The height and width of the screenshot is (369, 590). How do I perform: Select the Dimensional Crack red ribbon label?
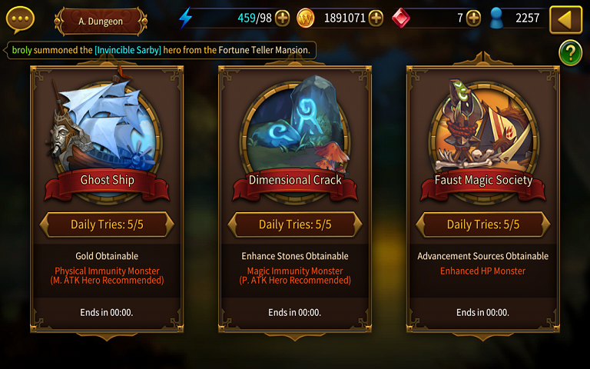[x=295, y=184]
